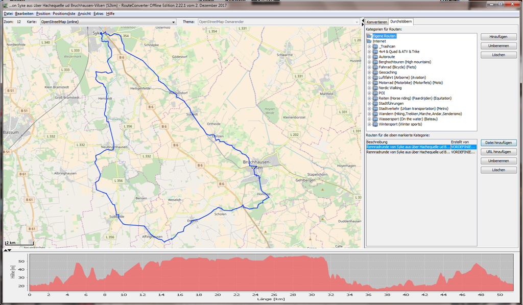Click the lower expand arrow on map/panel divider
The height and width of the screenshot is (305, 523).
(x=363, y=25)
